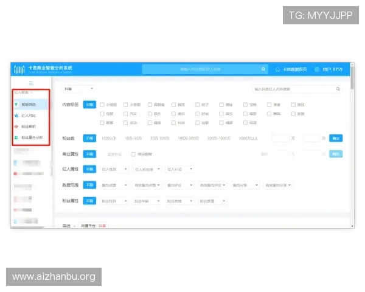Select the 10万-50万 fan count option

pyautogui.click(x=133, y=138)
